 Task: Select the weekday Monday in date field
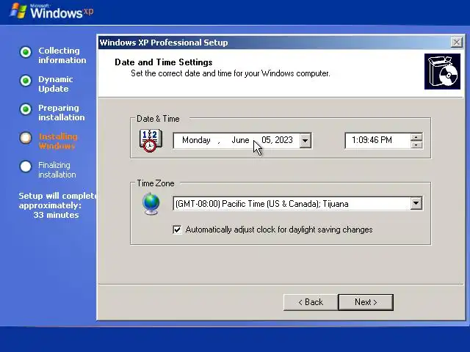[196, 140]
